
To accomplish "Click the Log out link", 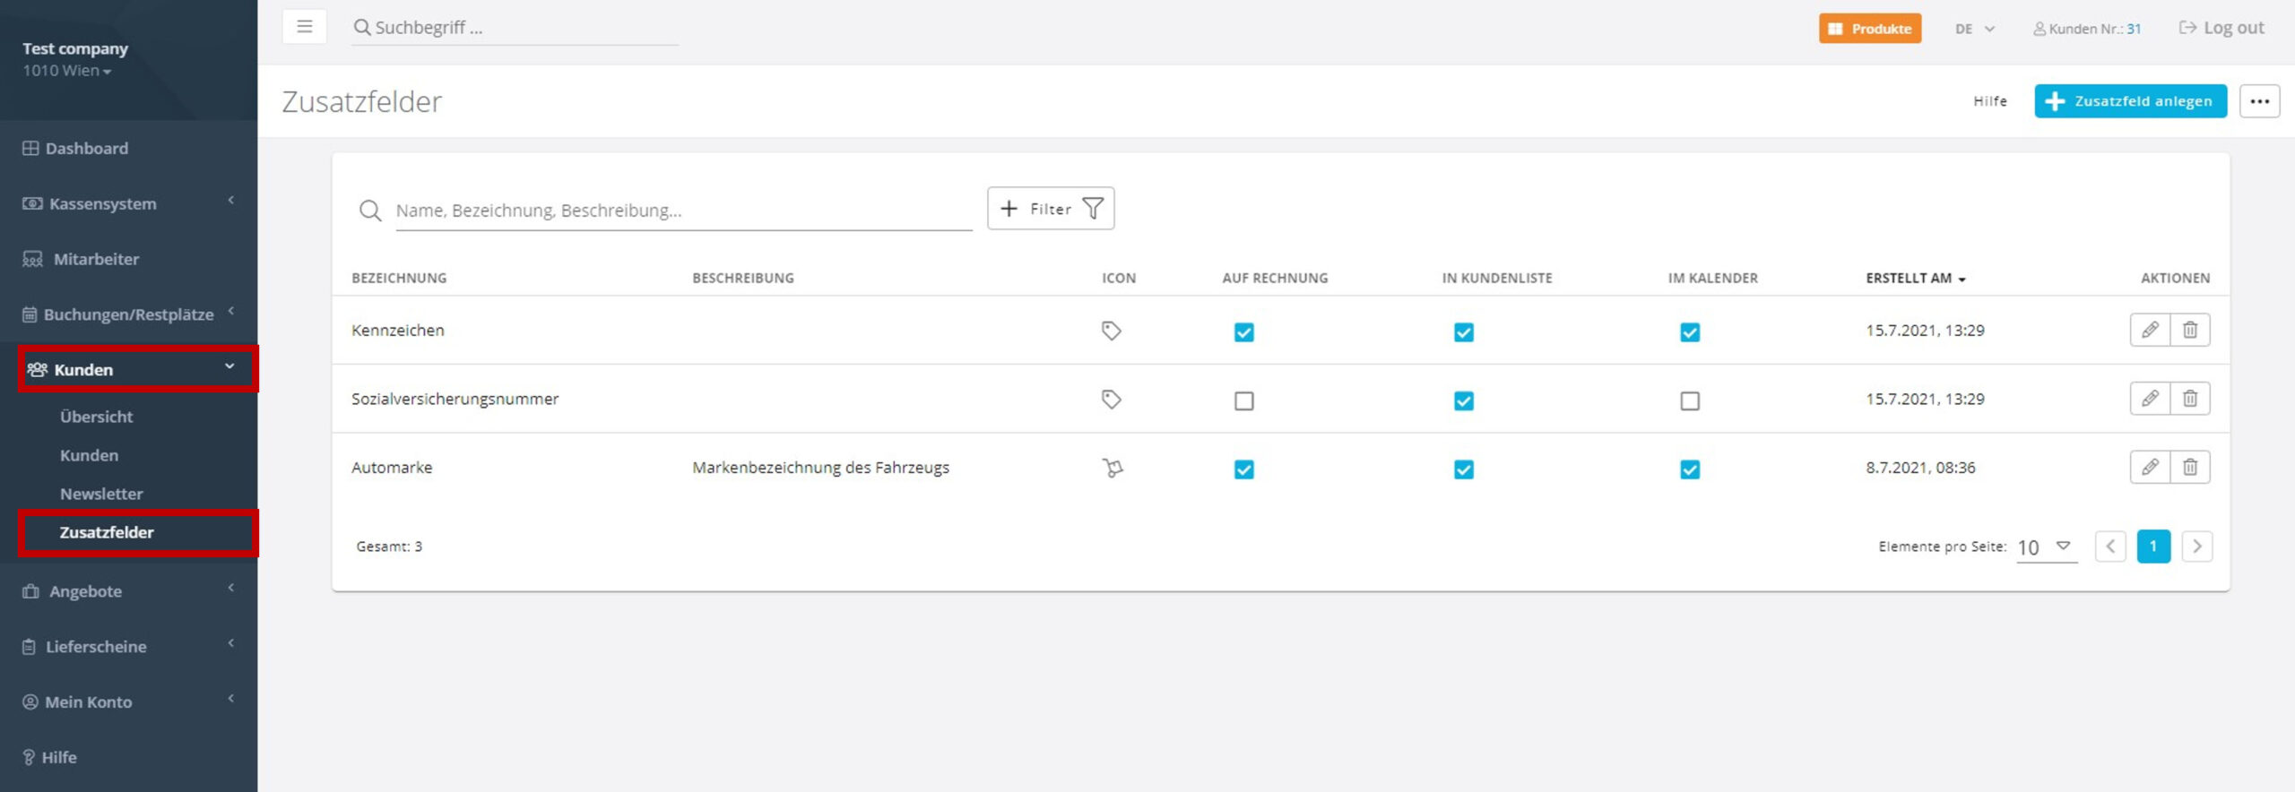I will [2221, 28].
